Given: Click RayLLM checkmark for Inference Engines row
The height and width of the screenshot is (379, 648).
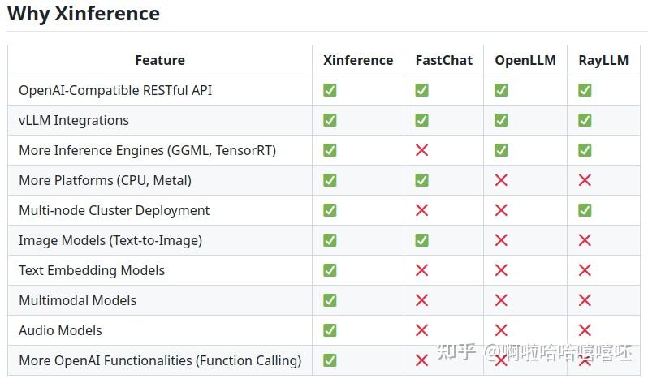Looking at the screenshot, I should [585, 150].
